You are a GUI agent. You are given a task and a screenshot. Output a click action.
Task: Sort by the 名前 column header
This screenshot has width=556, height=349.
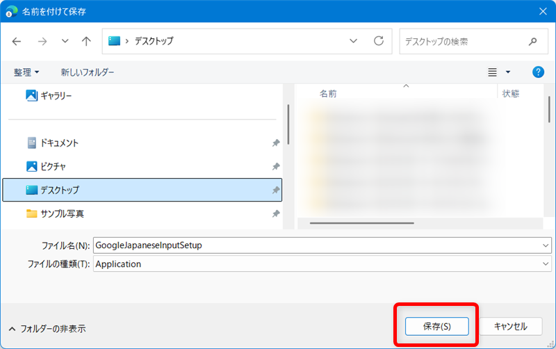tap(328, 94)
